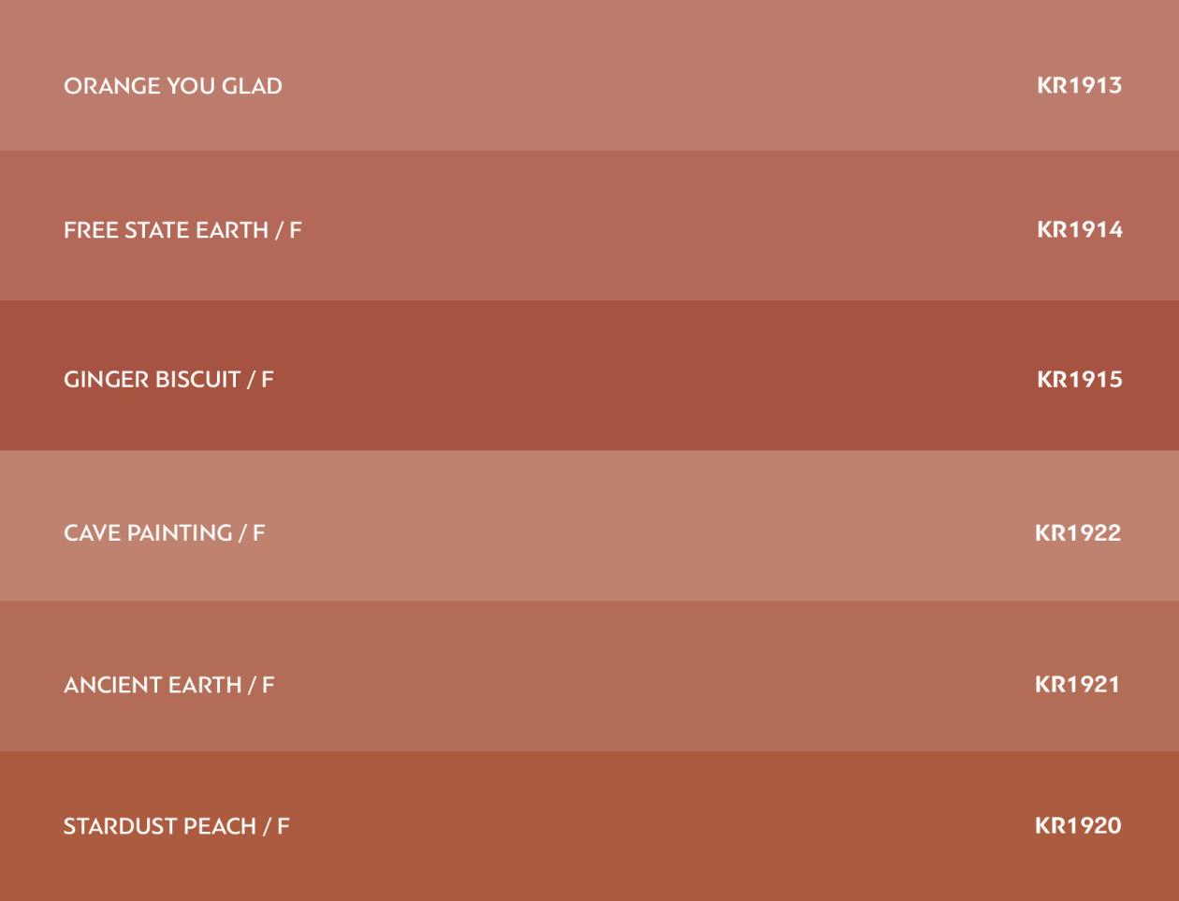Click color code KR1922

[x=1078, y=532]
